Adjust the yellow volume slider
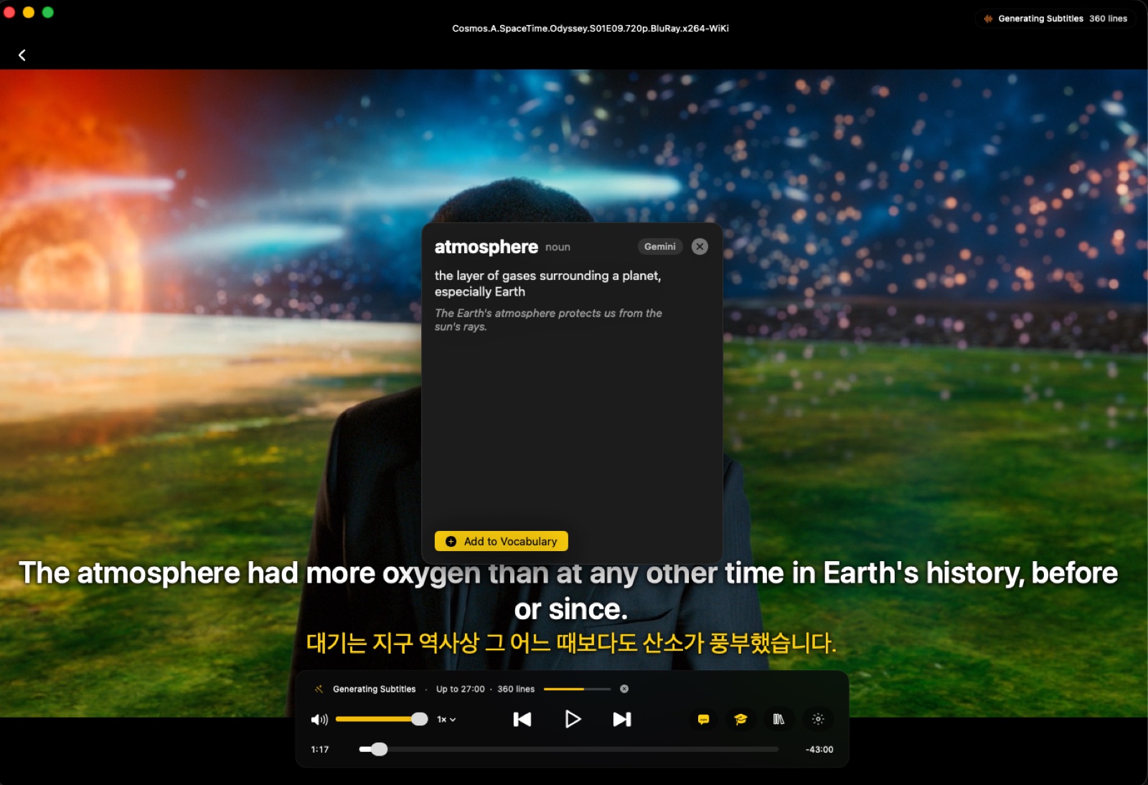Viewport: 1148px width, 785px height. click(381, 719)
